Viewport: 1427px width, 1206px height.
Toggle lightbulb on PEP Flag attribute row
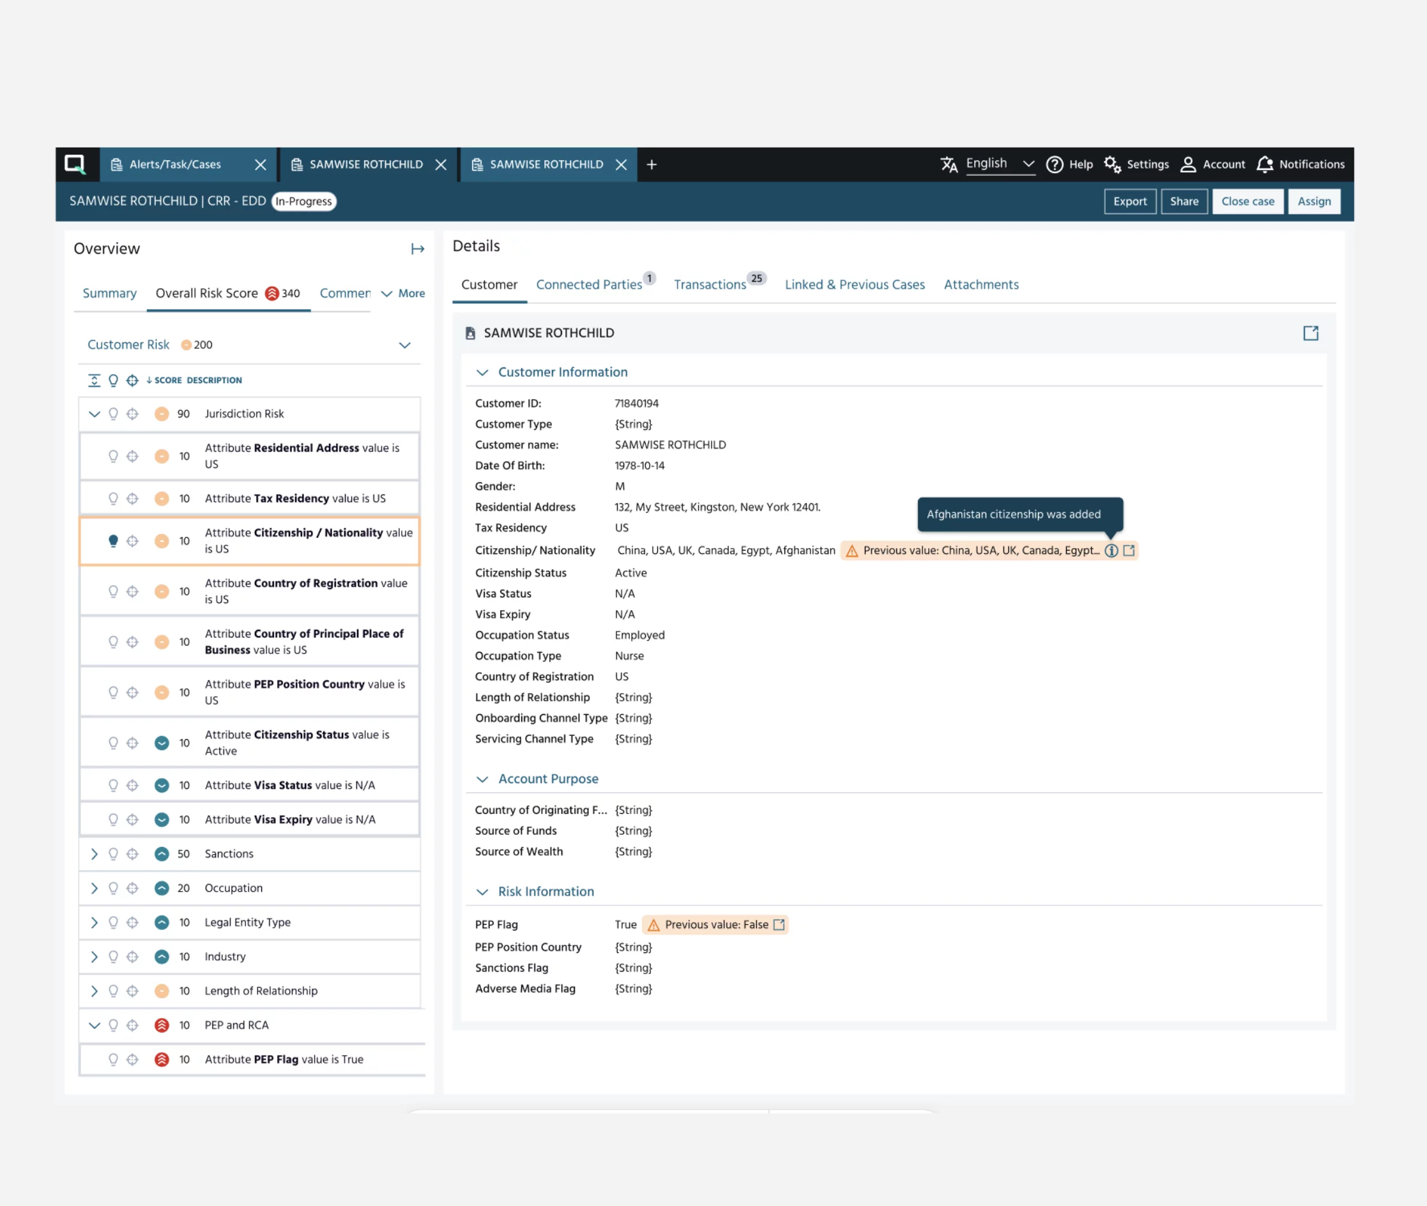(x=114, y=1059)
